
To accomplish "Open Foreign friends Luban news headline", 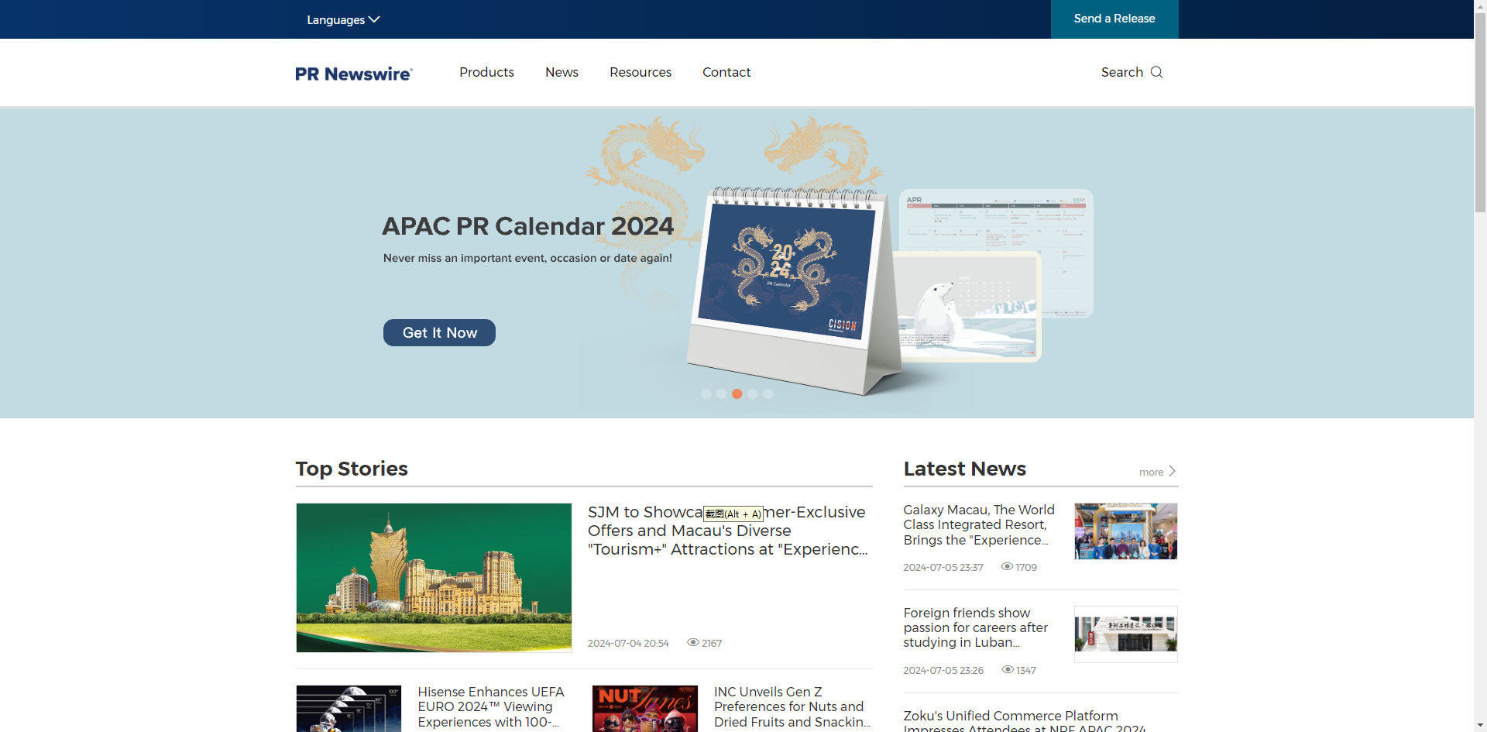I will [x=975, y=627].
